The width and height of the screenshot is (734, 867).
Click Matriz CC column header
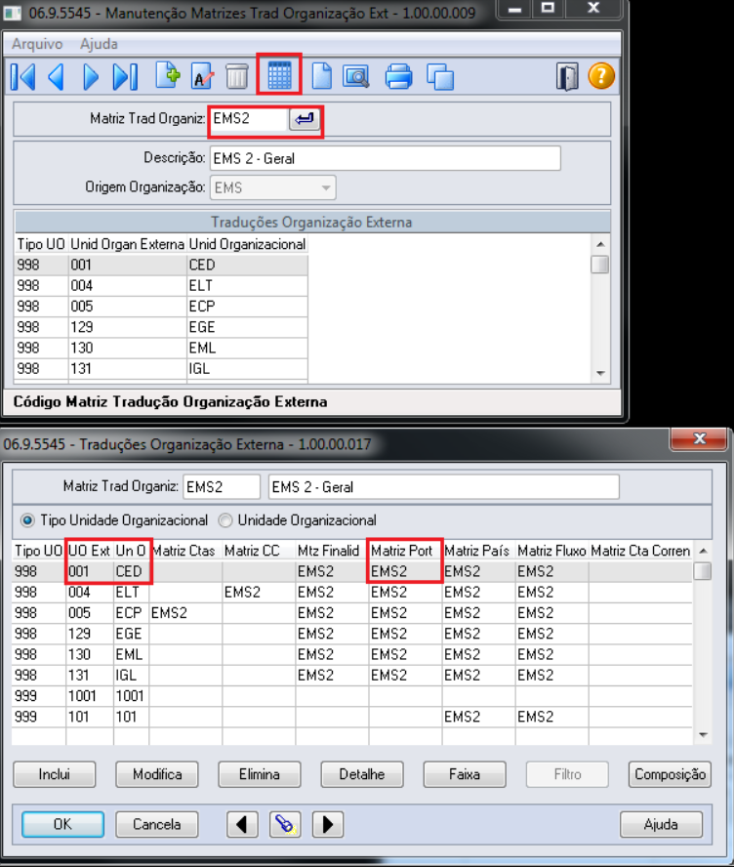(259, 551)
